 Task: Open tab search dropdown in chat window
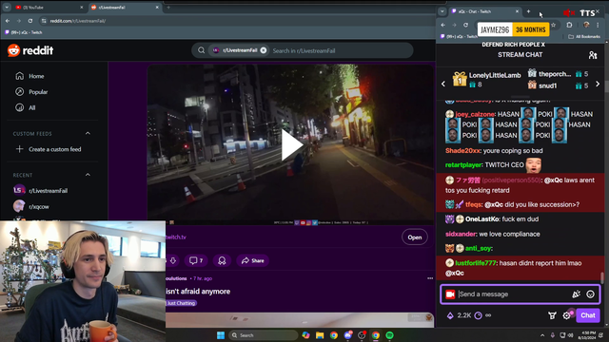(x=442, y=11)
